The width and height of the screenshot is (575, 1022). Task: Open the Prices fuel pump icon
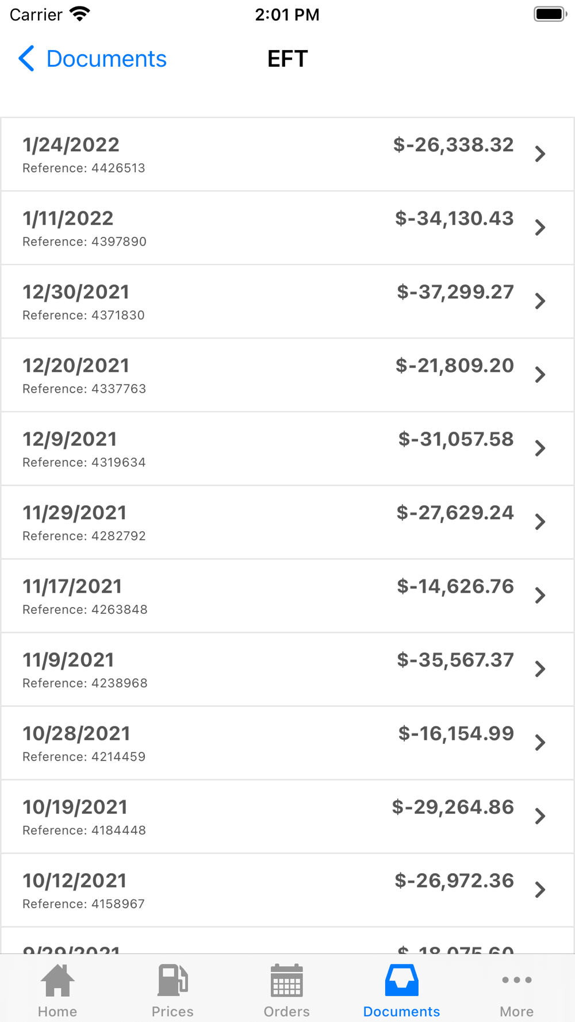pyautogui.click(x=172, y=981)
